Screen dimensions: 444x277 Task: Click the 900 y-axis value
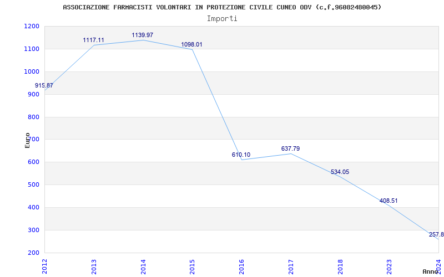(33, 94)
